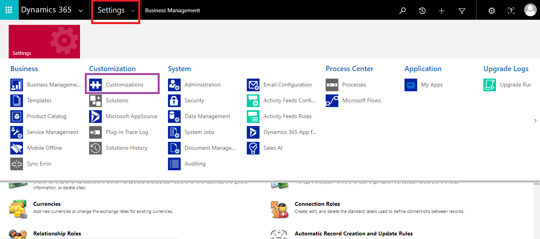Open the Security link
This screenshot has width=540, height=239.
coord(194,100)
